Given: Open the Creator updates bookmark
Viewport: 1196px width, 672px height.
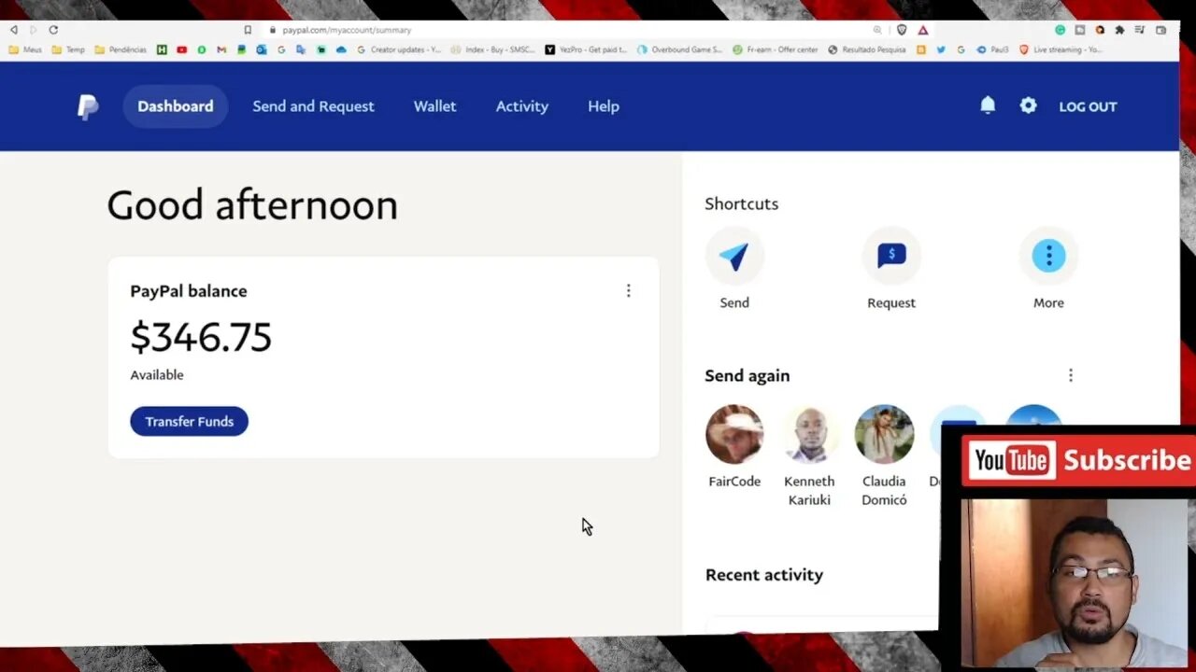Looking at the screenshot, I should pos(400,49).
